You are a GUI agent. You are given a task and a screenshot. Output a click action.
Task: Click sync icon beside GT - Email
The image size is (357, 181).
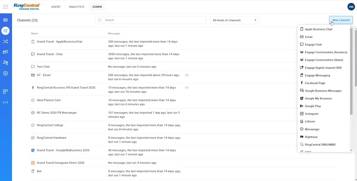click(187, 75)
